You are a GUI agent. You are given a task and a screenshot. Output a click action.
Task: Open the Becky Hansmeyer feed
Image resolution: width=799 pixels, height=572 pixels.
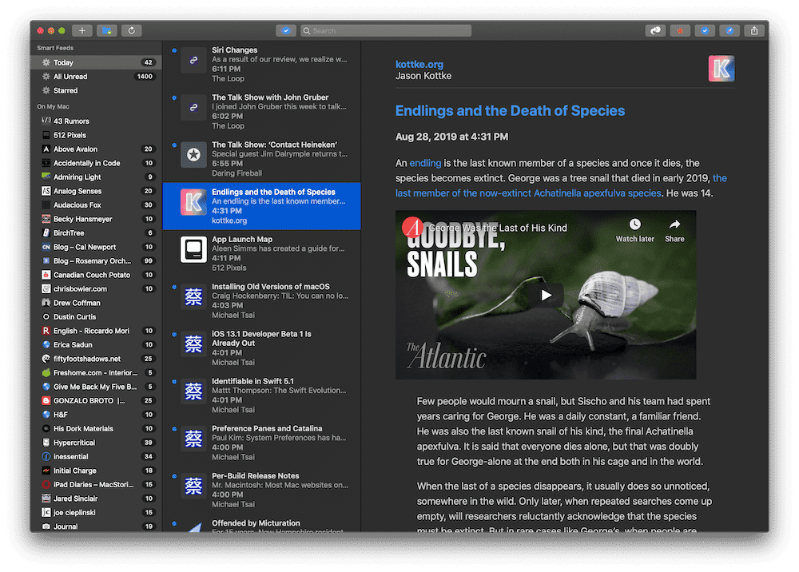pyautogui.click(x=96, y=219)
